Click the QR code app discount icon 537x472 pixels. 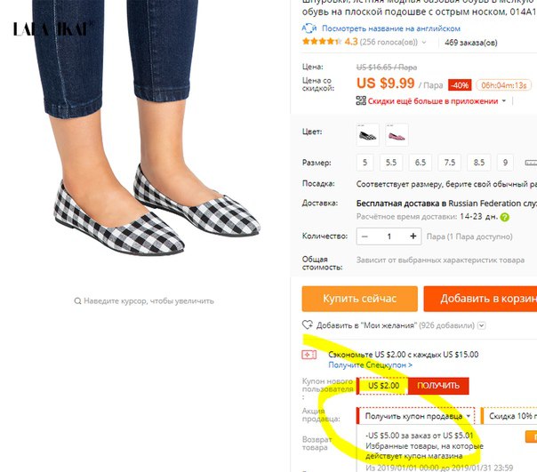(361, 100)
